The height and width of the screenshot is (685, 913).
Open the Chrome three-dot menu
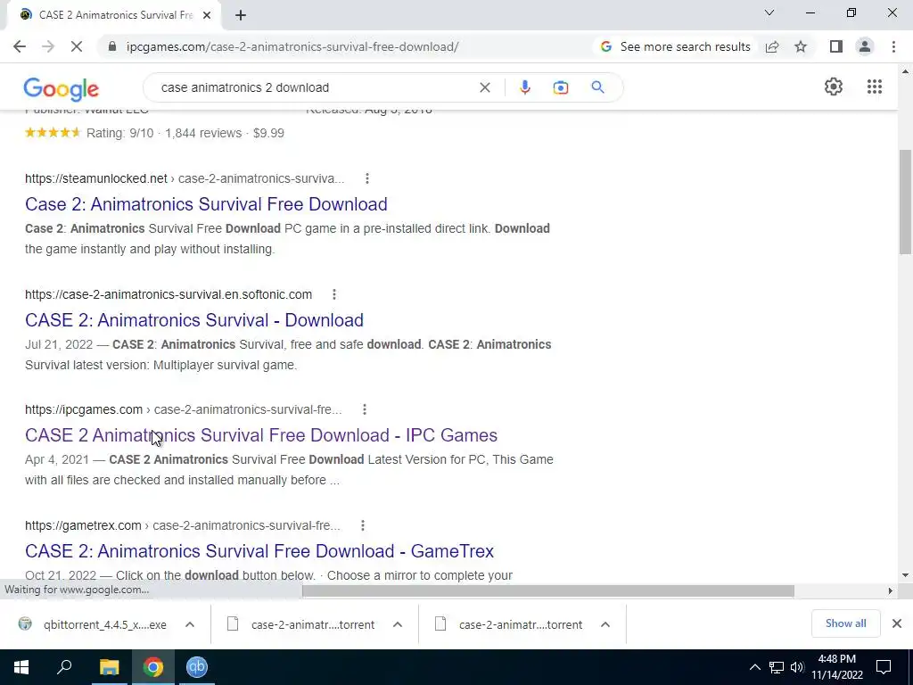[x=893, y=46]
